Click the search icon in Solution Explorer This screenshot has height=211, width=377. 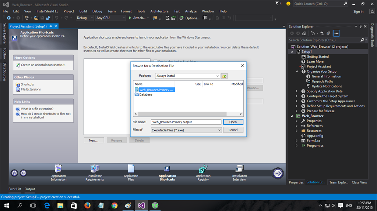click(x=362, y=40)
